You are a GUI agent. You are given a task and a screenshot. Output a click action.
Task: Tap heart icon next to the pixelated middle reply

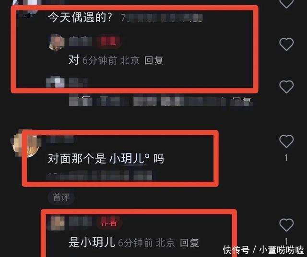(x=286, y=86)
